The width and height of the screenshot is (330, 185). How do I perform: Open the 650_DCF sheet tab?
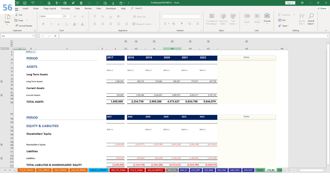(x=248, y=170)
